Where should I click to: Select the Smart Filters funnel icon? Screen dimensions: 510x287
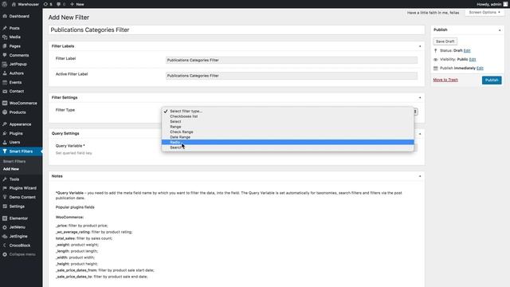[5, 151]
